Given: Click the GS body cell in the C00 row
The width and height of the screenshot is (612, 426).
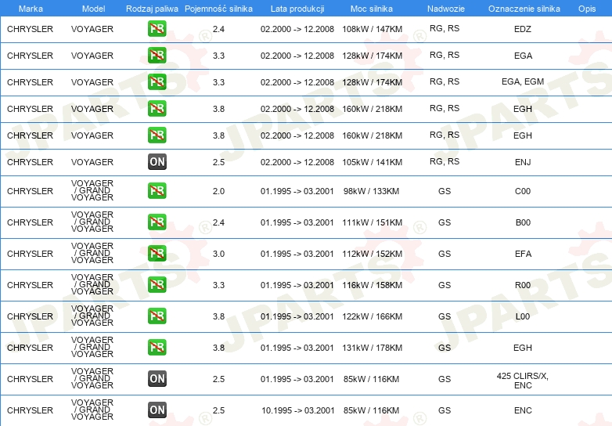Looking at the screenshot, I should pyautogui.click(x=445, y=191).
